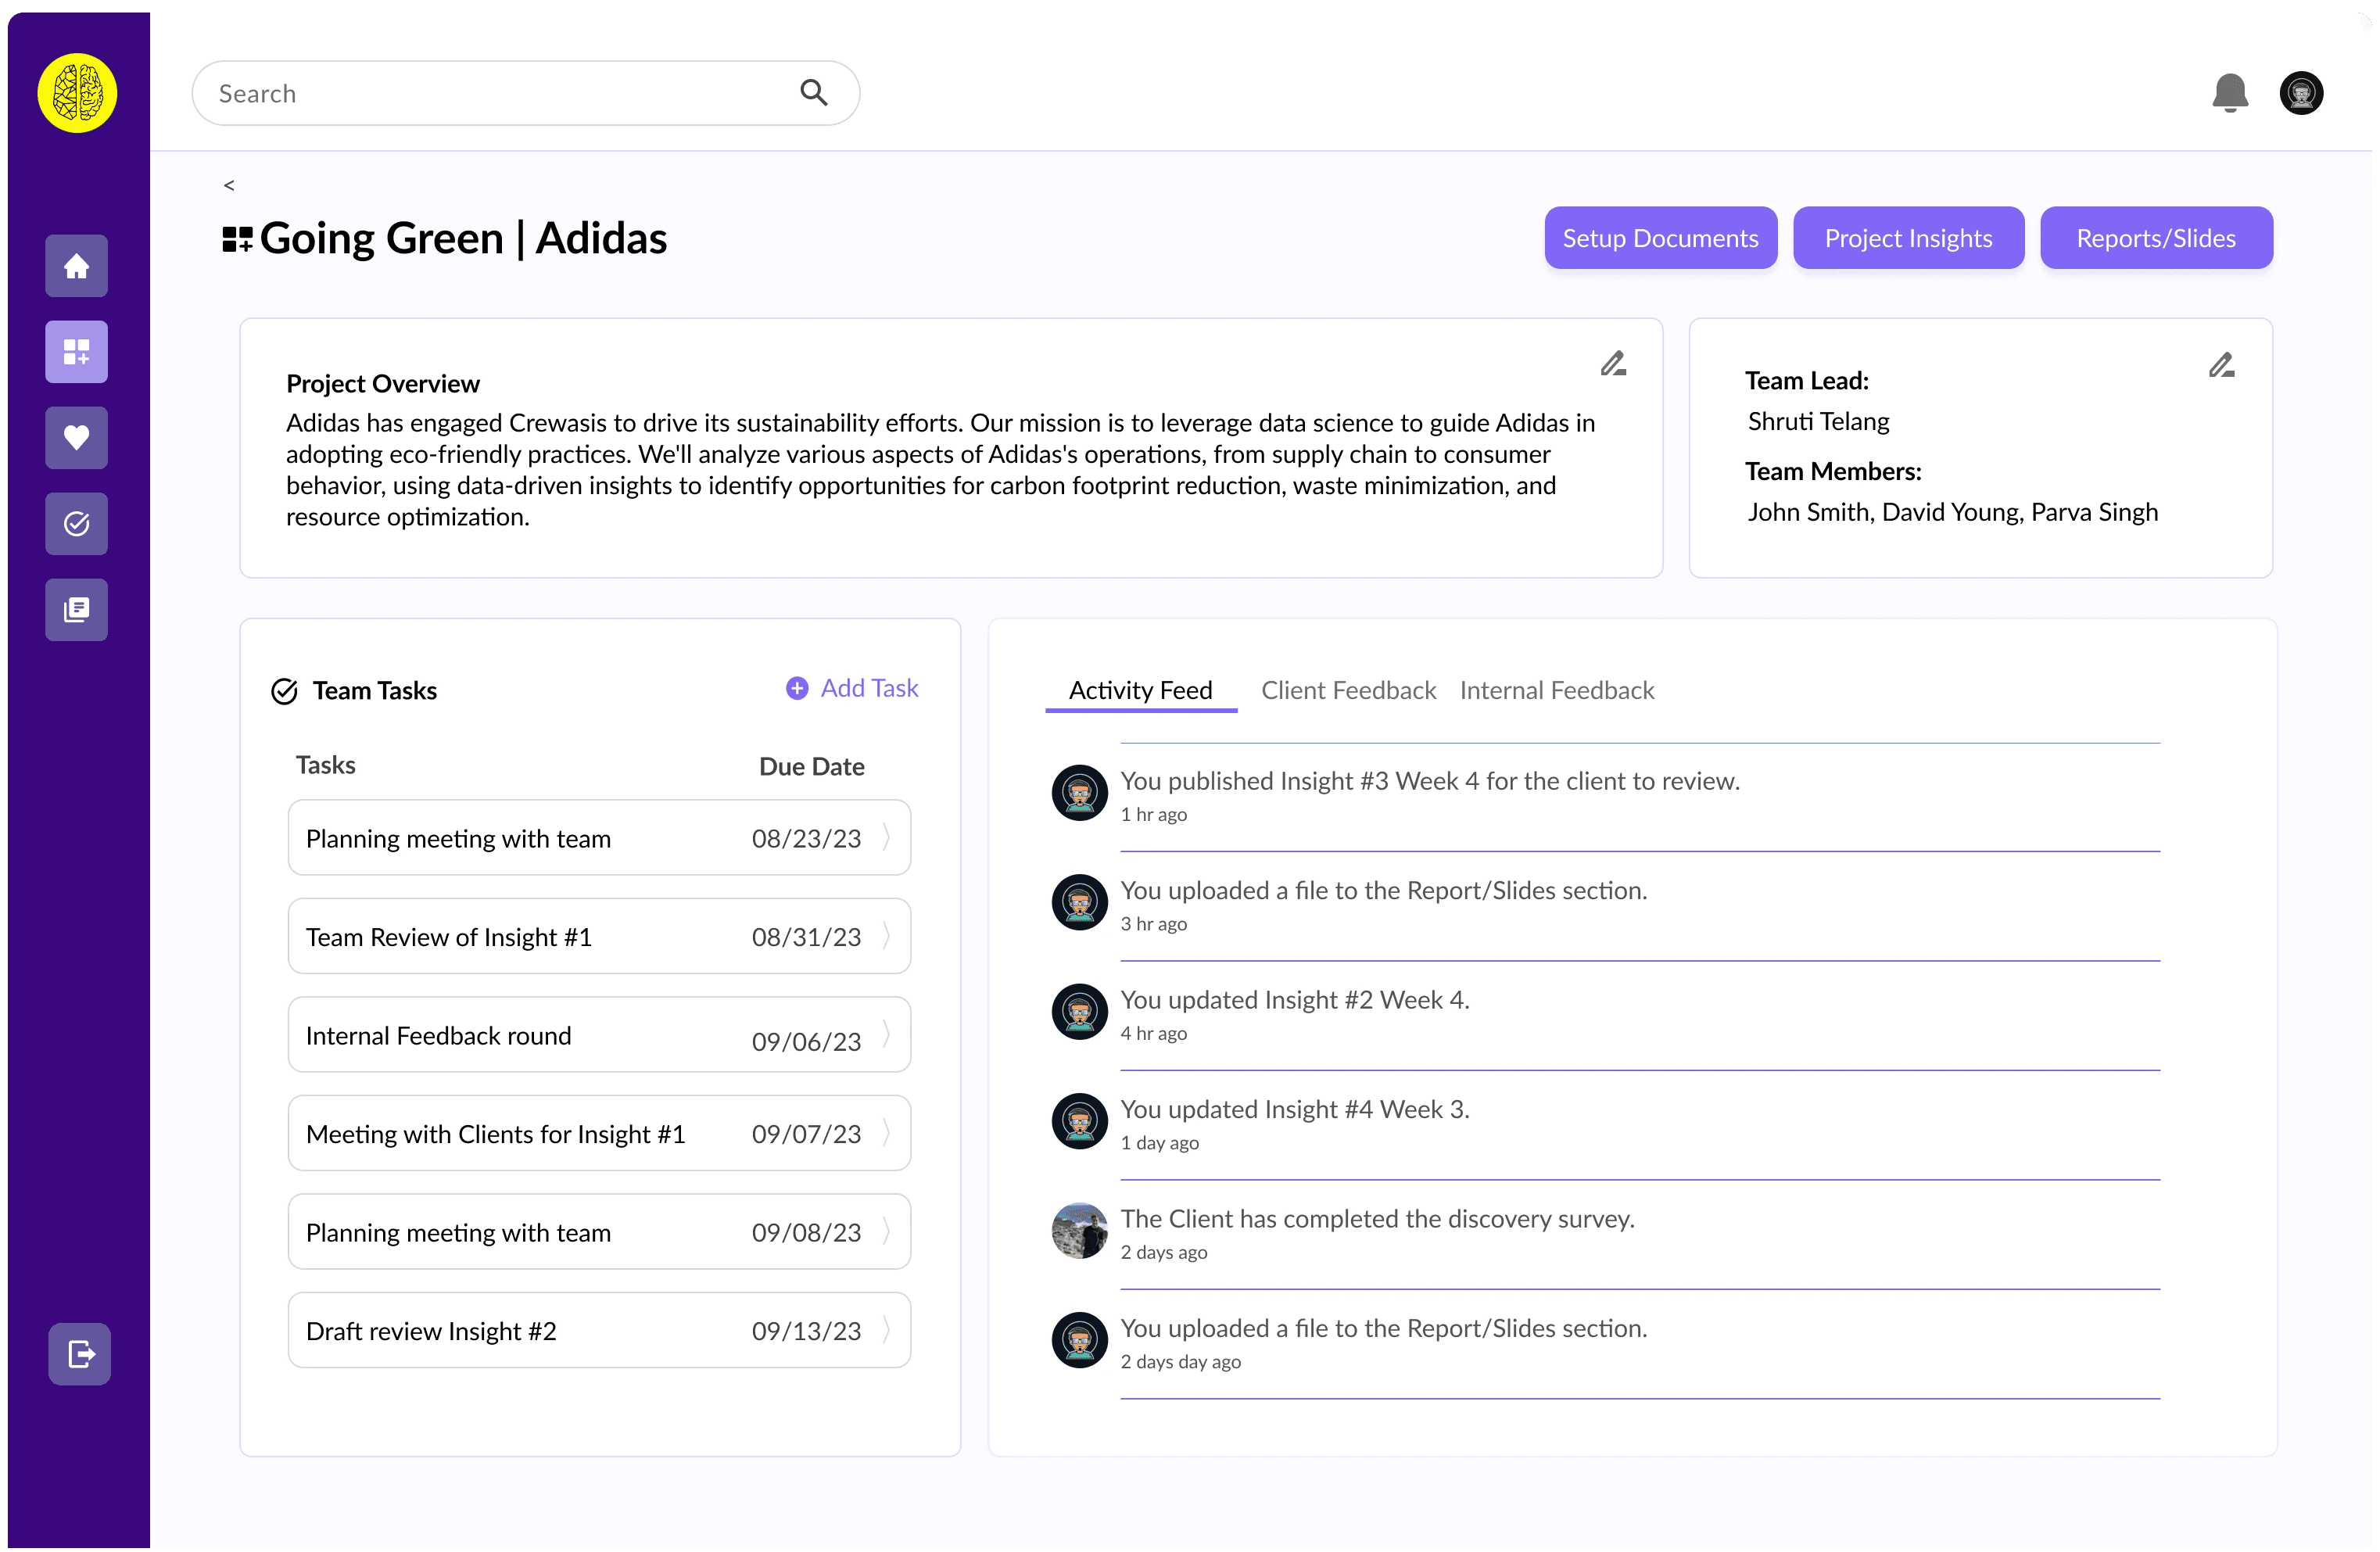
Task: Focus the Search input field
Action: pos(526,93)
